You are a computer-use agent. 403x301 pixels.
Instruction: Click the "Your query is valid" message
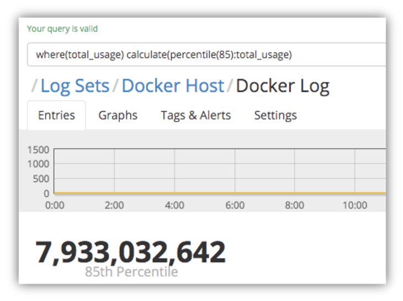[x=62, y=29]
